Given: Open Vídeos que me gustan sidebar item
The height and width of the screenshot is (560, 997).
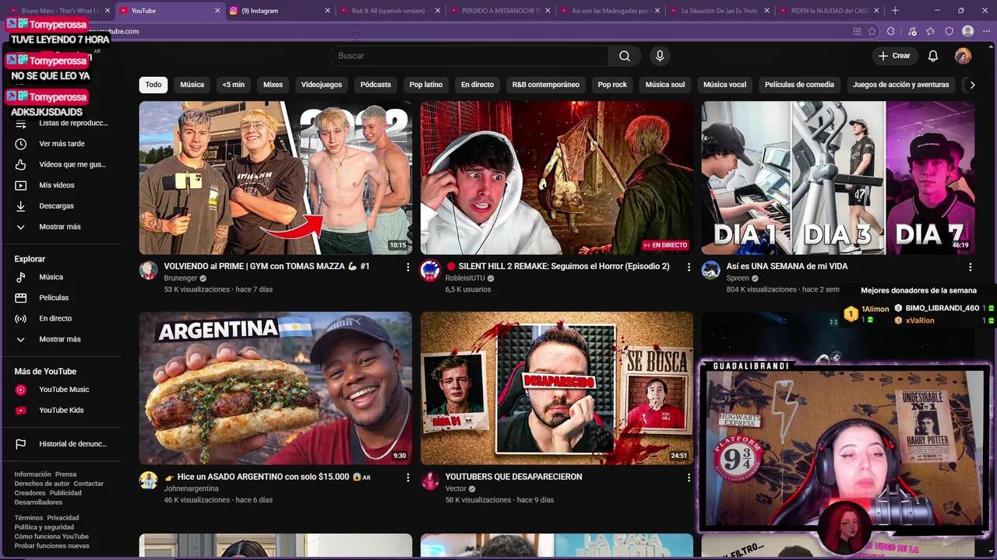Looking at the screenshot, I should coord(62,165).
